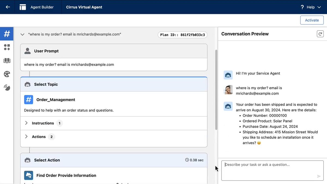Click the Cirrus Virtual Agent title

[84, 7]
